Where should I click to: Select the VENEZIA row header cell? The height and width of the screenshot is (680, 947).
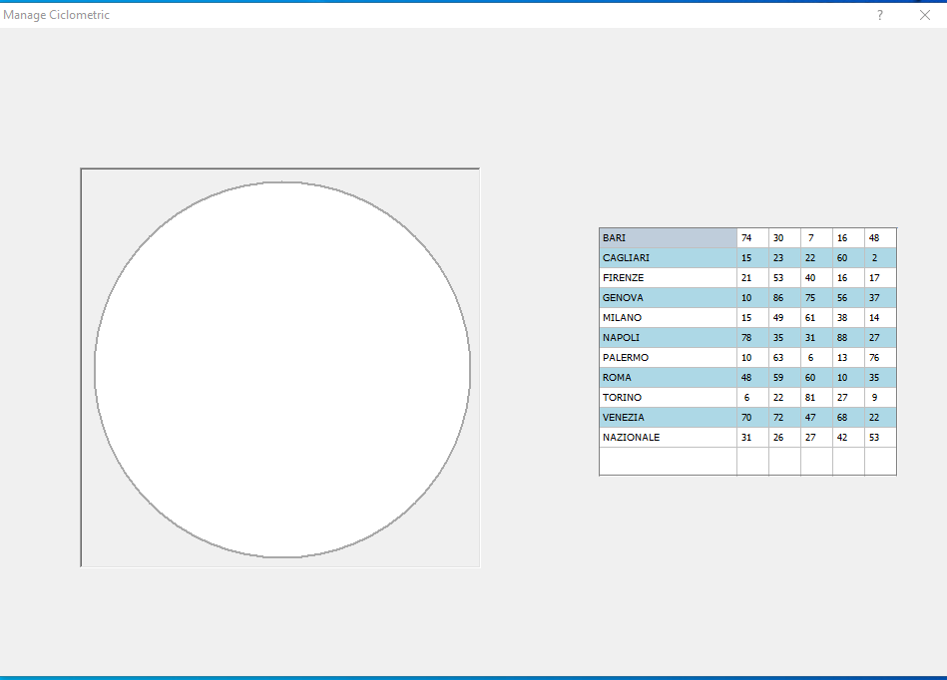(668, 417)
